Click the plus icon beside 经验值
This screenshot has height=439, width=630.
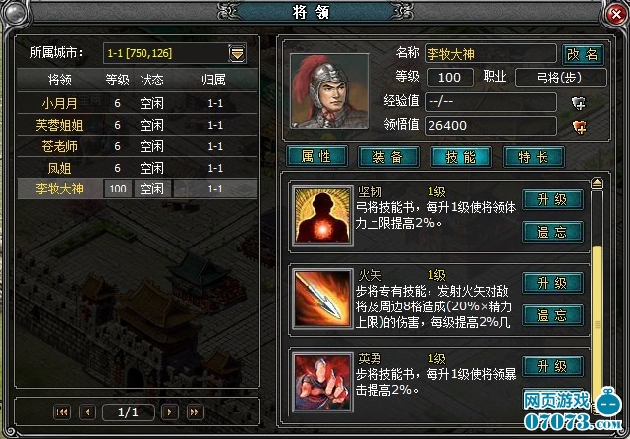point(579,103)
